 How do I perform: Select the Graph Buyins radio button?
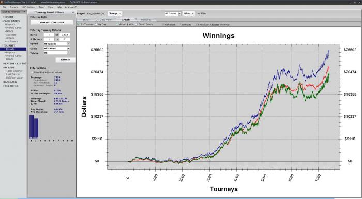click(x=136, y=24)
